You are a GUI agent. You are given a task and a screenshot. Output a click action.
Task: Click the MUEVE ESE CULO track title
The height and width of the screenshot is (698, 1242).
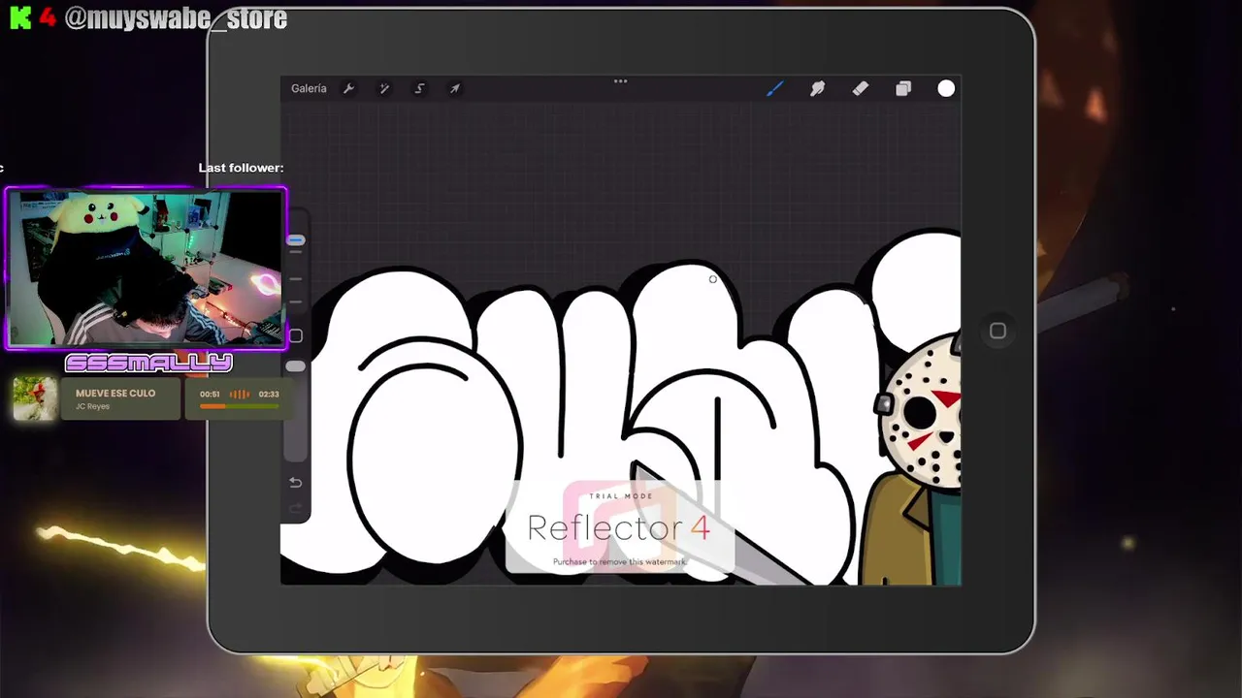point(115,394)
